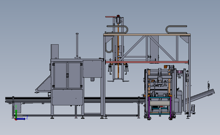Screen dimensions: 220x135
Task: Select the cabinet's lower front cover panel
Action: [67, 97]
